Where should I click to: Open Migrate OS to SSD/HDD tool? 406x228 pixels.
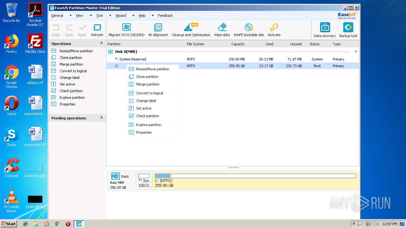[126, 30]
